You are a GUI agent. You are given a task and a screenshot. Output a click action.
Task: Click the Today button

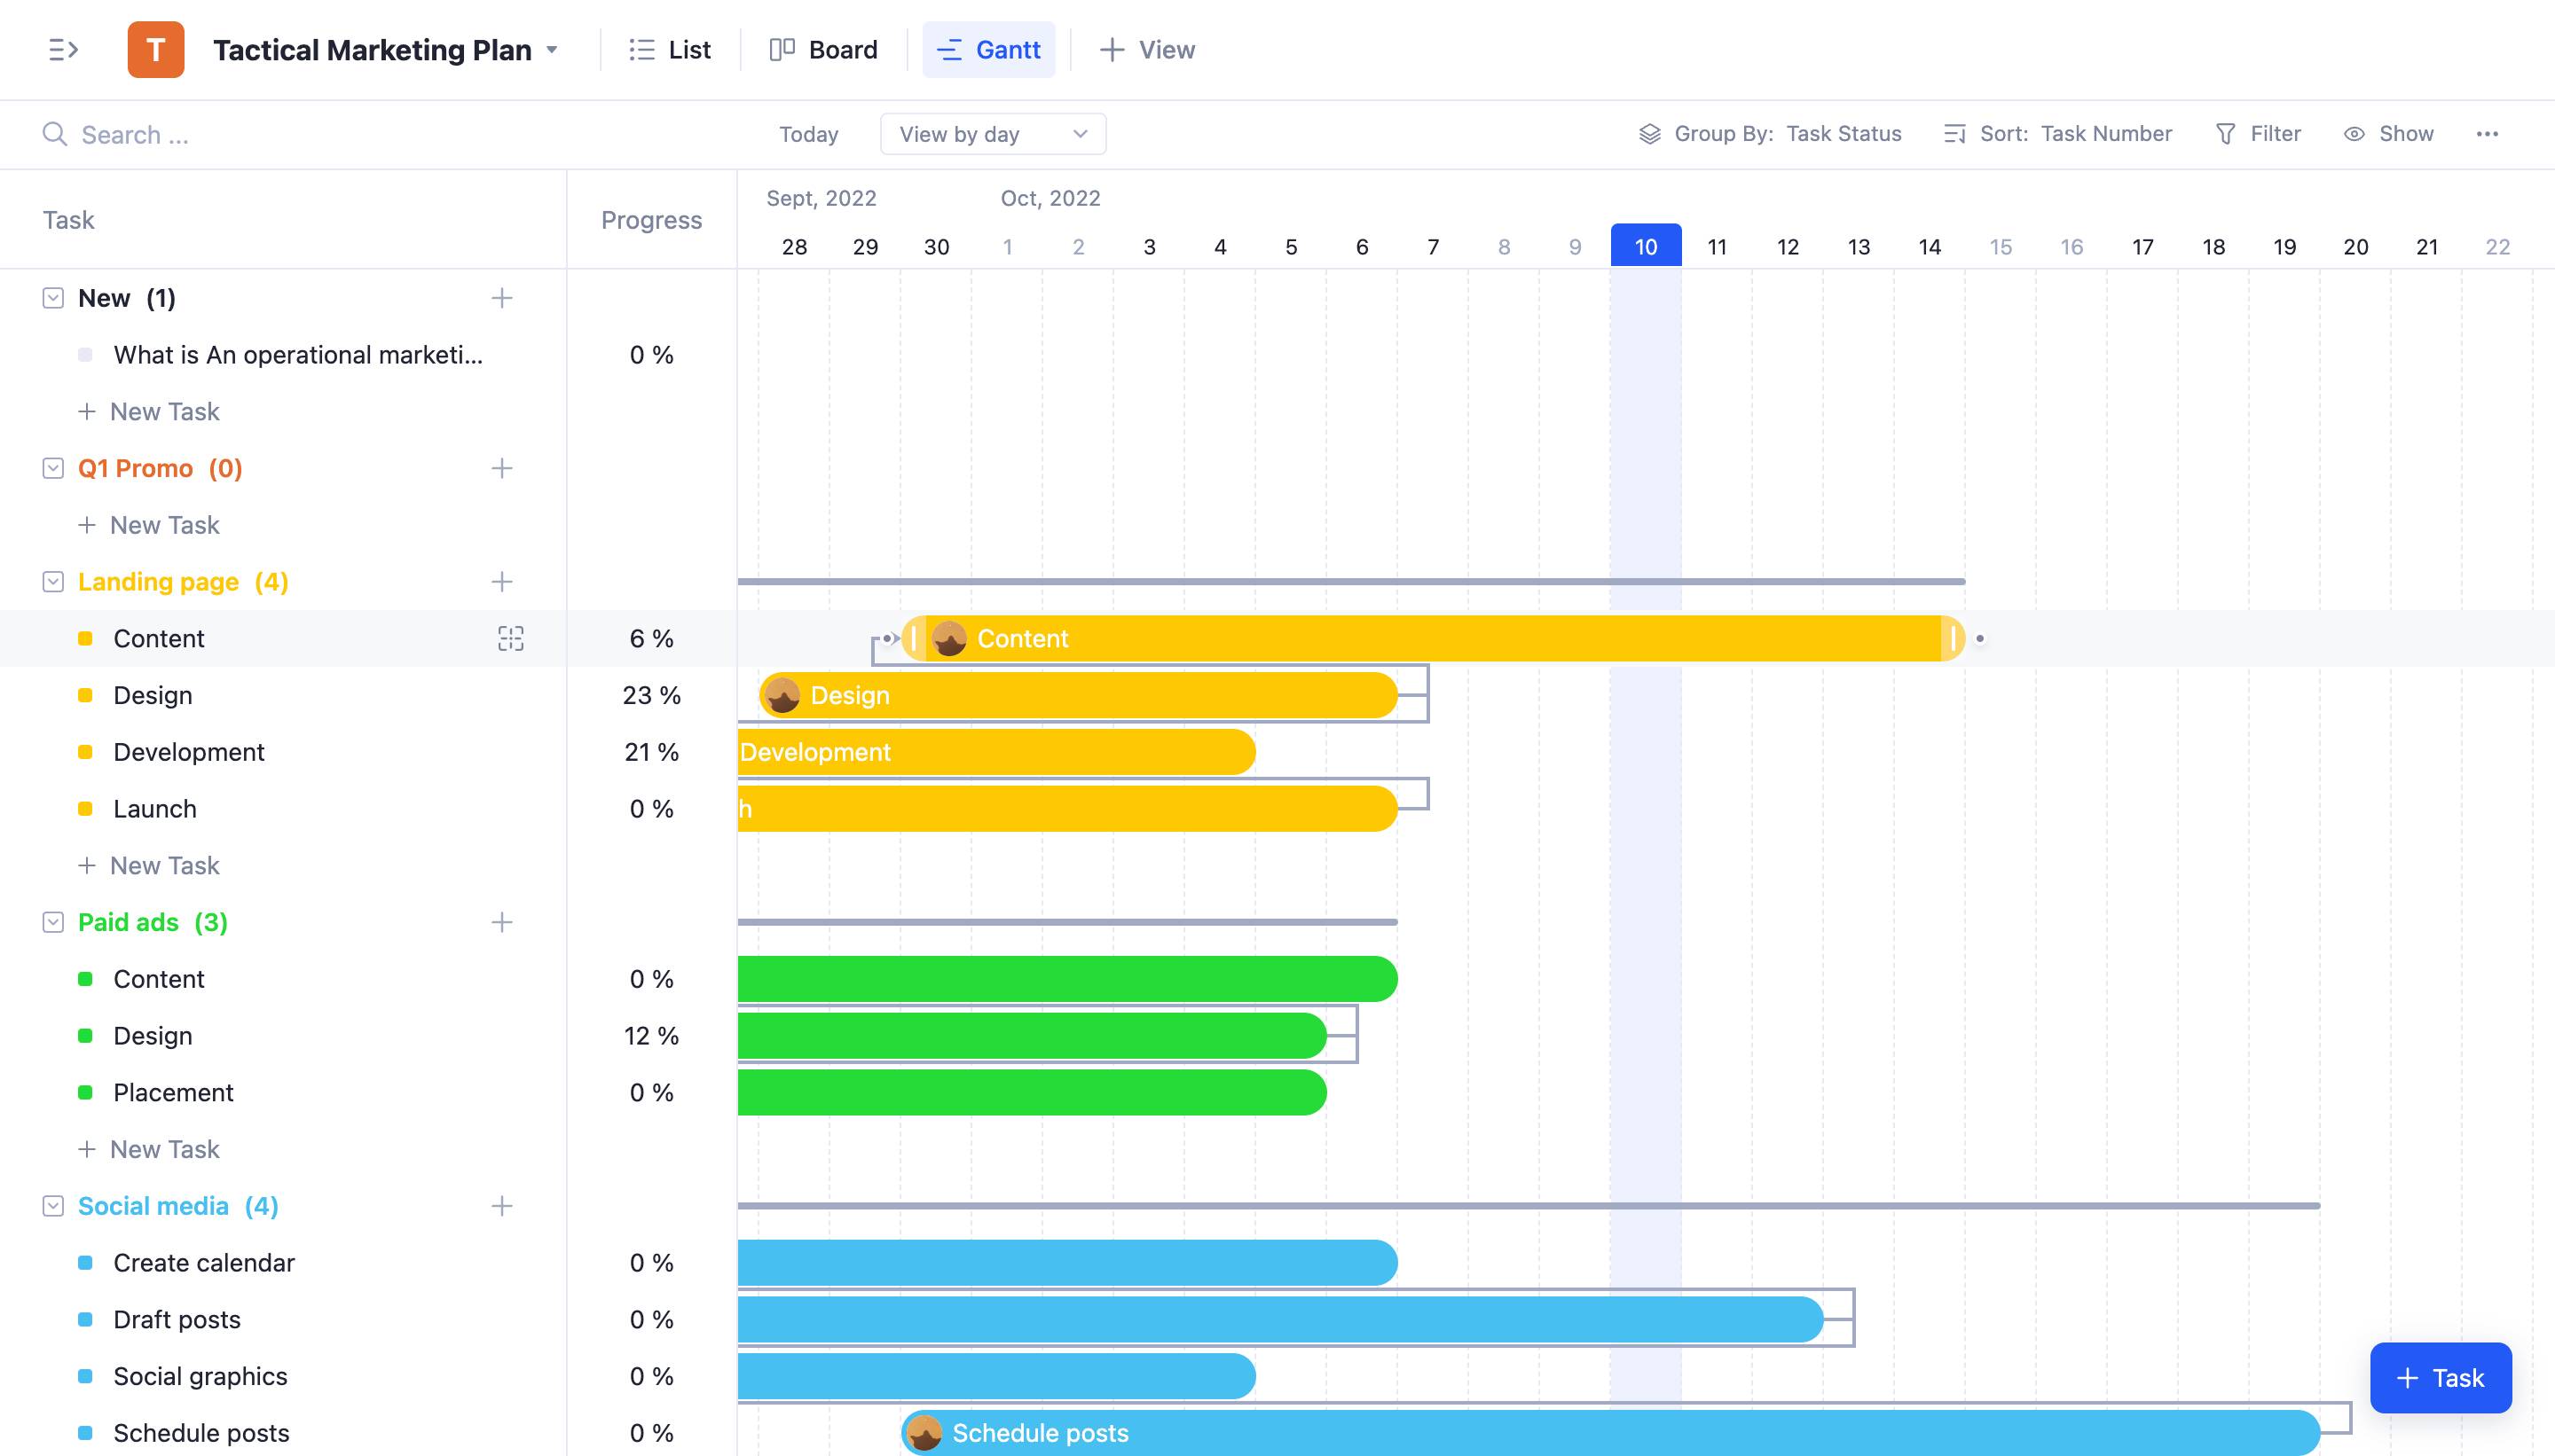(x=808, y=134)
